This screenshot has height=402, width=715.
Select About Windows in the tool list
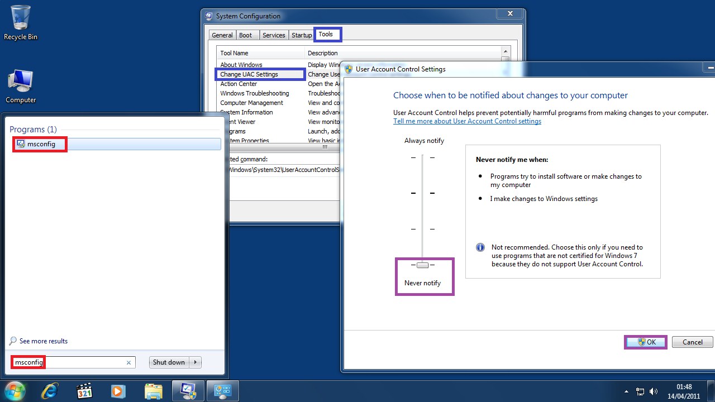[241, 65]
